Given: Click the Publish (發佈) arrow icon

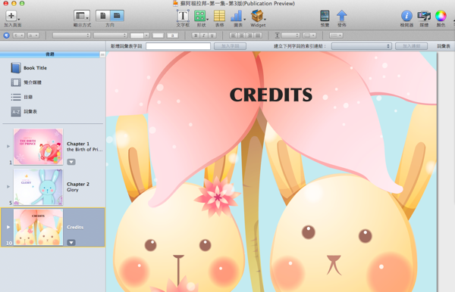Looking at the screenshot, I should click(342, 16).
